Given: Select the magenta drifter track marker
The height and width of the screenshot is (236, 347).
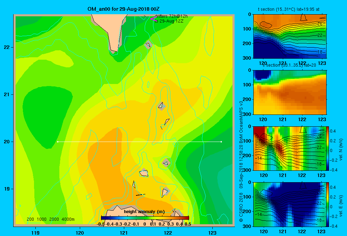Looking at the screenshot, I should pos(153,19).
